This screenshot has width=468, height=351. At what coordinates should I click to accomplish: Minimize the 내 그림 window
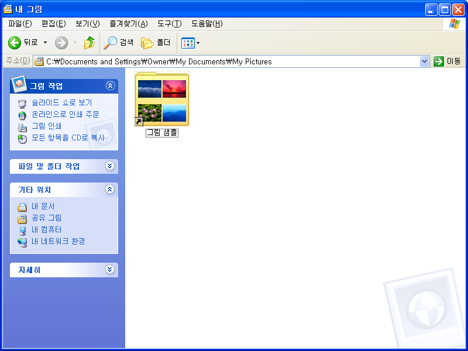431,9
